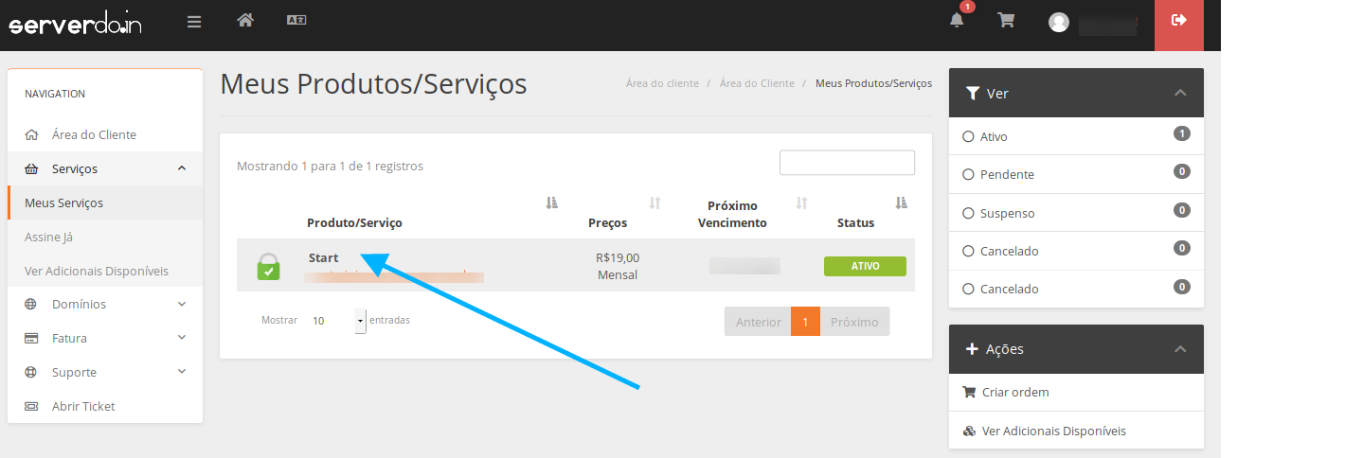Click the table search input field
This screenshot has width=1363, height=458.
(847, 163)
